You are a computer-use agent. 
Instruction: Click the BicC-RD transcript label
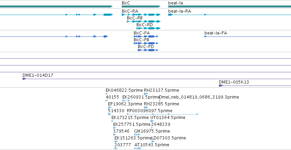point(145,25)
